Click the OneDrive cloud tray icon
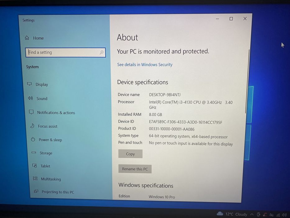Viewport: 290px width, 218px height. (271, 215)
